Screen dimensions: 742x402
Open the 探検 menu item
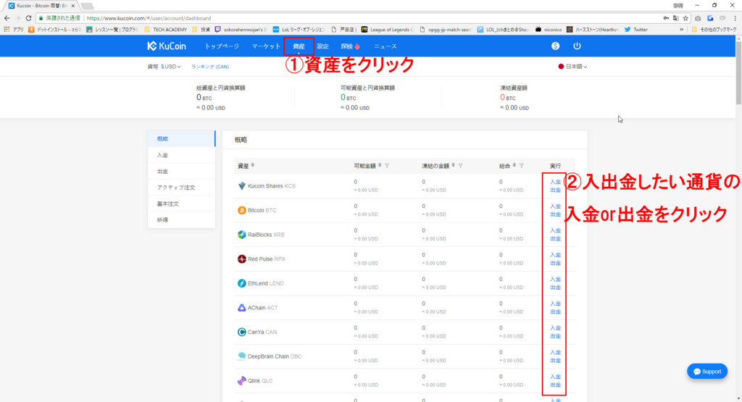tap(350, 46)
